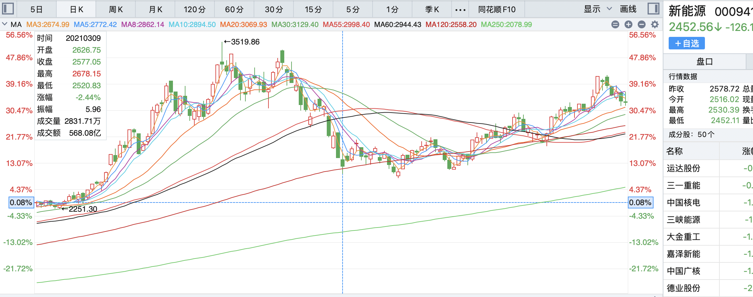The image size is (753, 297).
Task: Click 中国核电 row in stock list
Action: point(683,203)
